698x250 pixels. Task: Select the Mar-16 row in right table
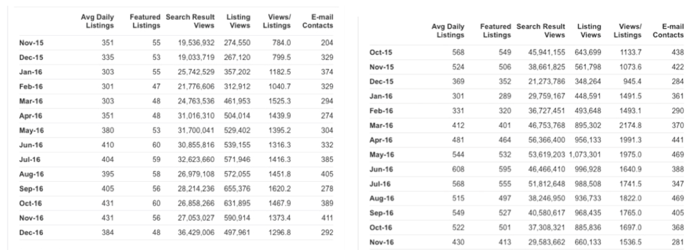pyautogui.click(x=527, y=125)
